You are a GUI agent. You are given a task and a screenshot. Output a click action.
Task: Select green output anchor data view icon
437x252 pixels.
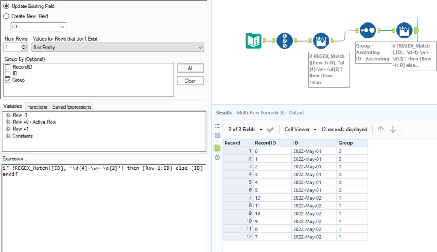tap(217, 148)
